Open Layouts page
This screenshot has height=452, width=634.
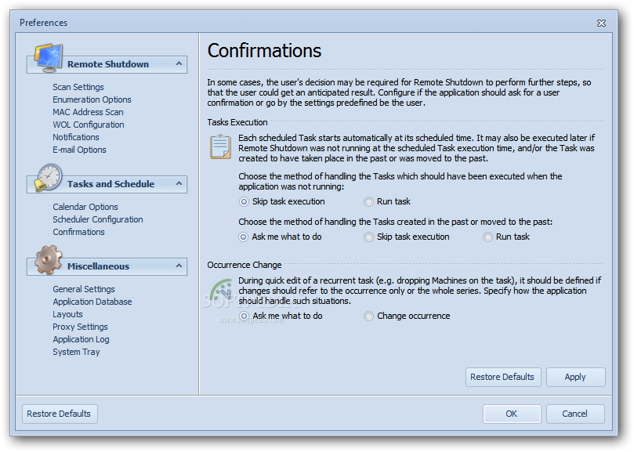(67, 314)
